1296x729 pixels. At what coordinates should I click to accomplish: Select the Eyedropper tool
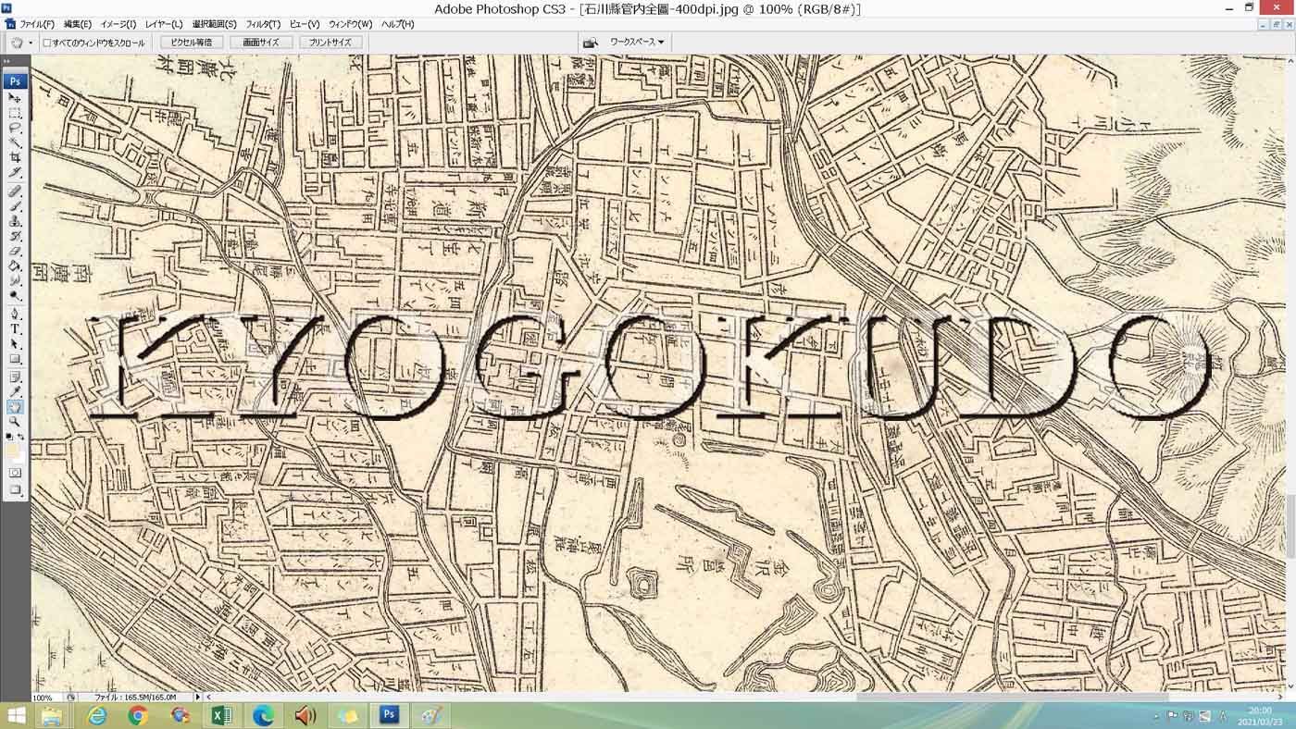tap(15, 391)
